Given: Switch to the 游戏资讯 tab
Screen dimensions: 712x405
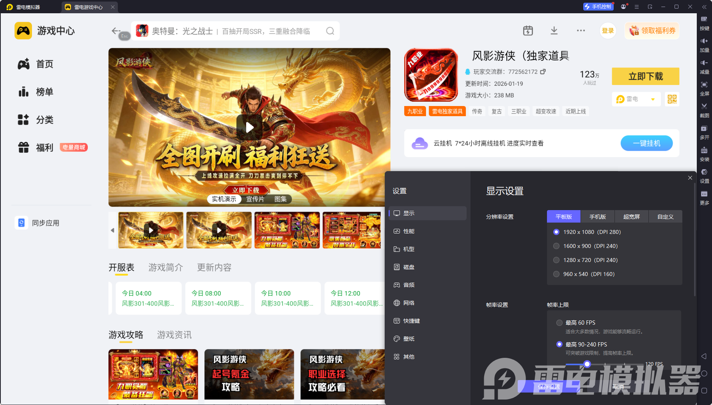Looking at the screenshot, I should 174,335.
